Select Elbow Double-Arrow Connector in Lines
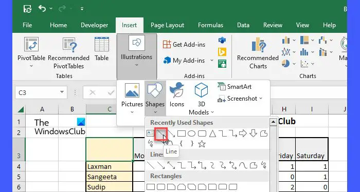This screenshot has height=192, width=360. click(x=202, y=165)
